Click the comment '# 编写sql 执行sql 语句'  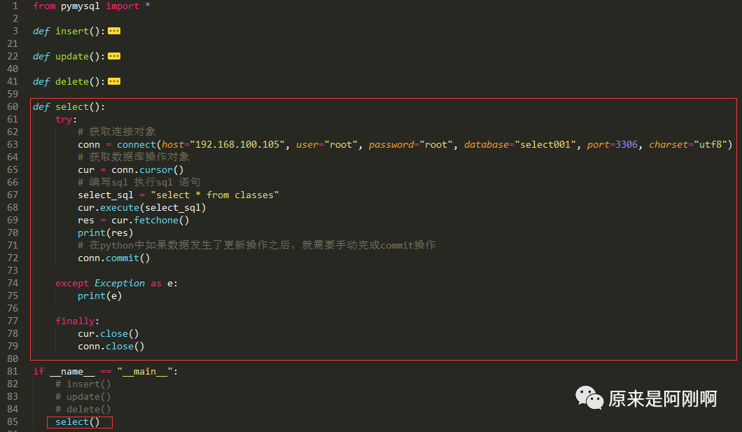(x=139, y=182)
